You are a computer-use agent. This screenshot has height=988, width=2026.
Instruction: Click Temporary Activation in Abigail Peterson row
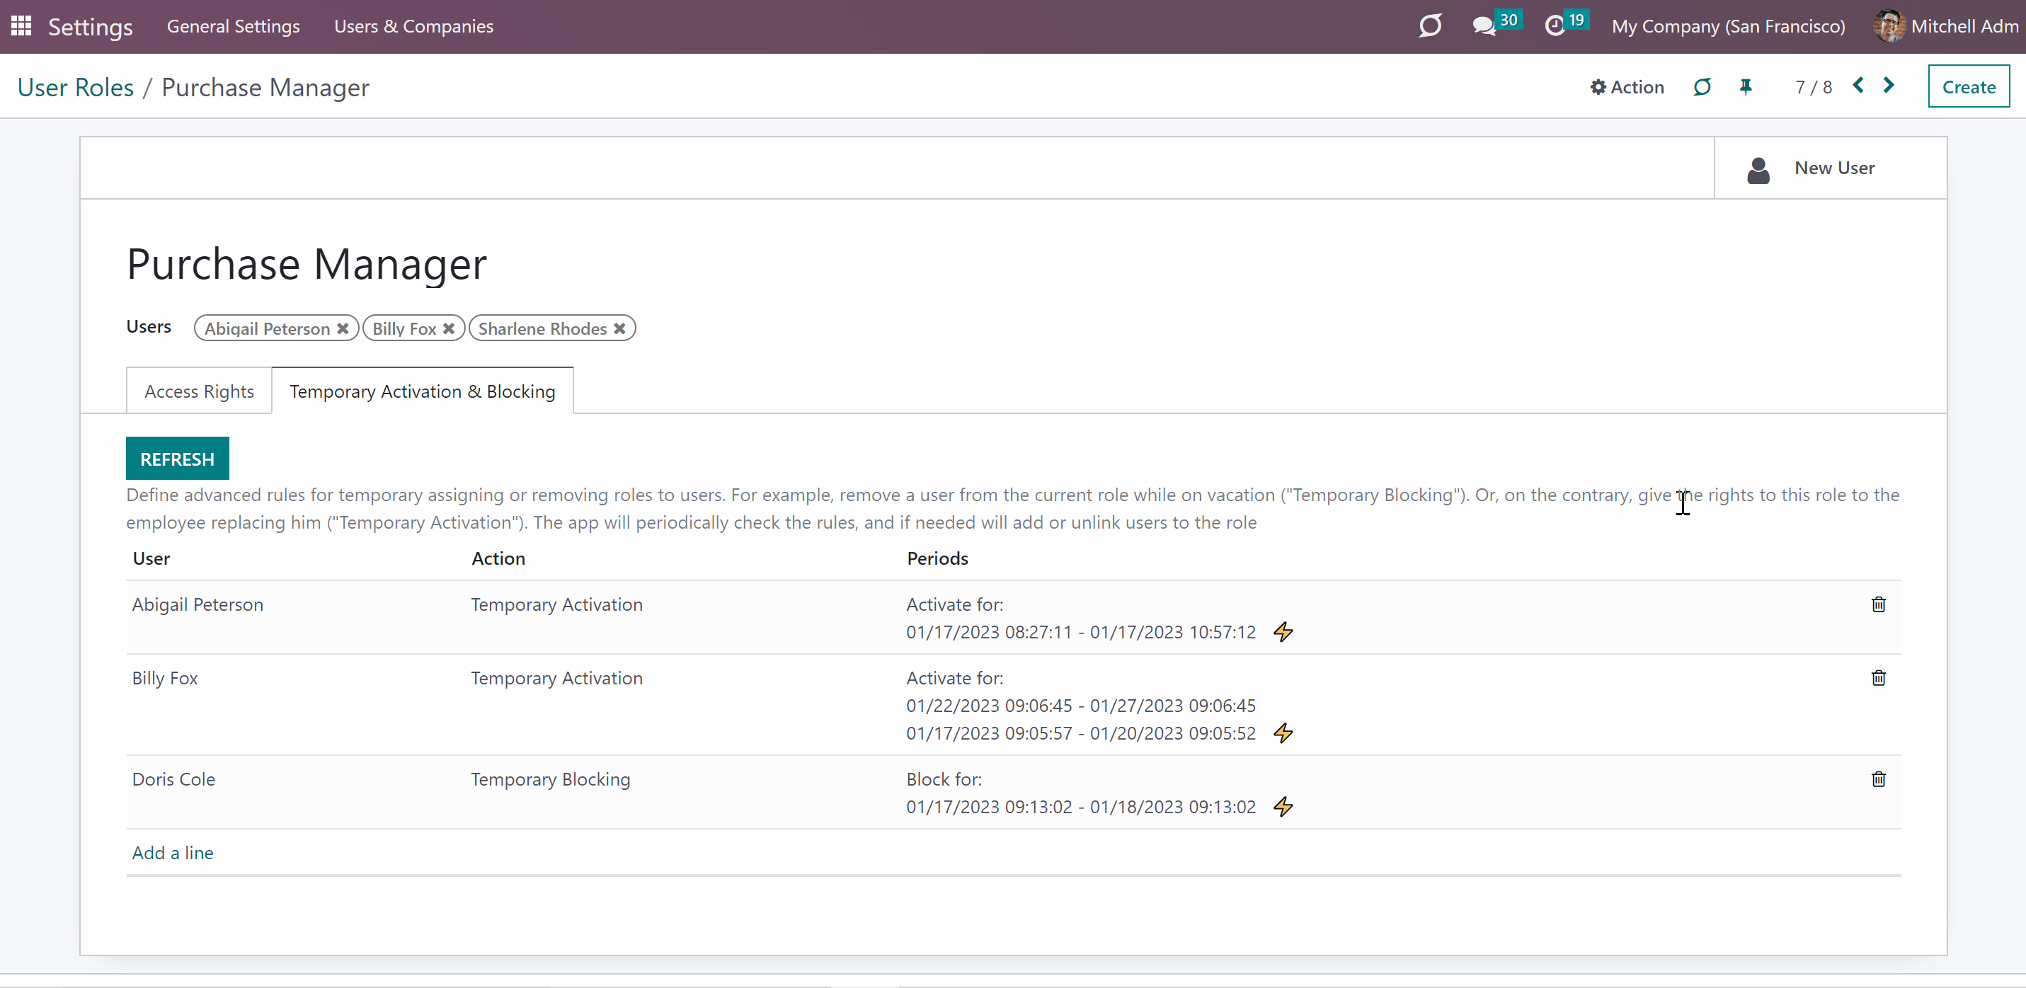(557, 605)
